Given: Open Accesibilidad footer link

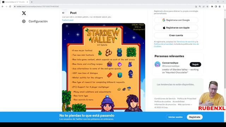Looking at the screenshot, I should click(178, 102).
